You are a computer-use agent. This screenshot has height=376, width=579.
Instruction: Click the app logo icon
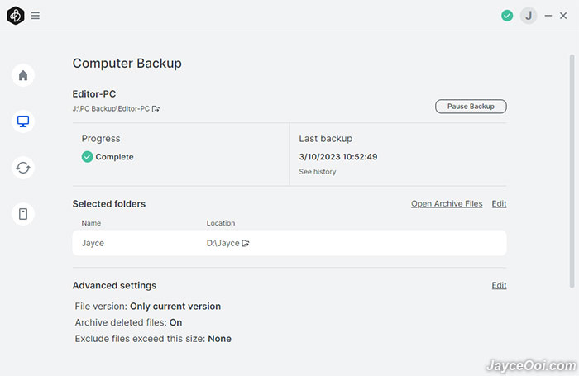pyautogui.click(x=16, y=16)
